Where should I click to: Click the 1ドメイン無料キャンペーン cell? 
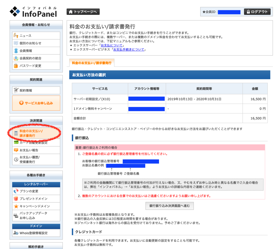[100, 108]
